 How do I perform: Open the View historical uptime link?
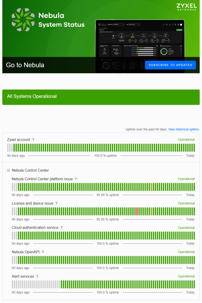184,129
